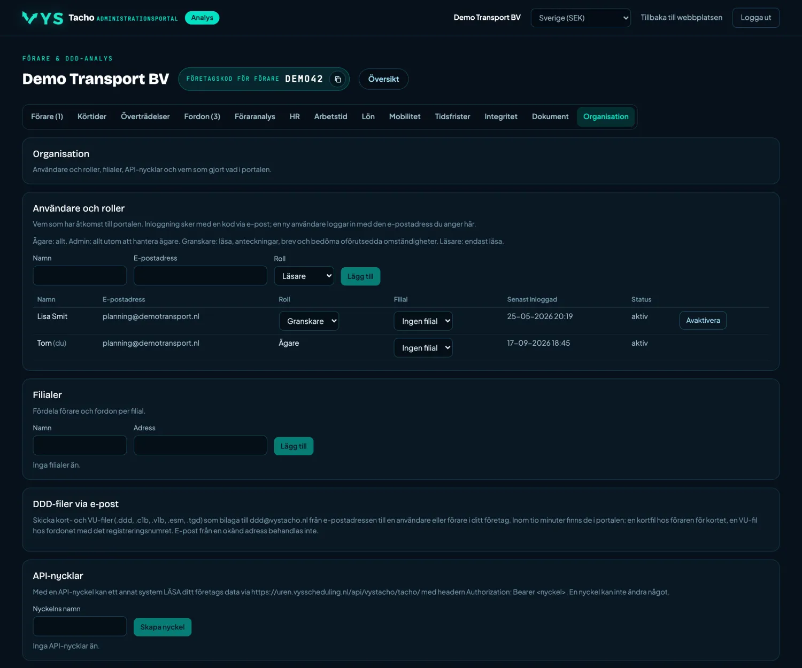Switch to the Integritet tab
The width and height of the screenshot is (802, 668).
click(501, 116)
